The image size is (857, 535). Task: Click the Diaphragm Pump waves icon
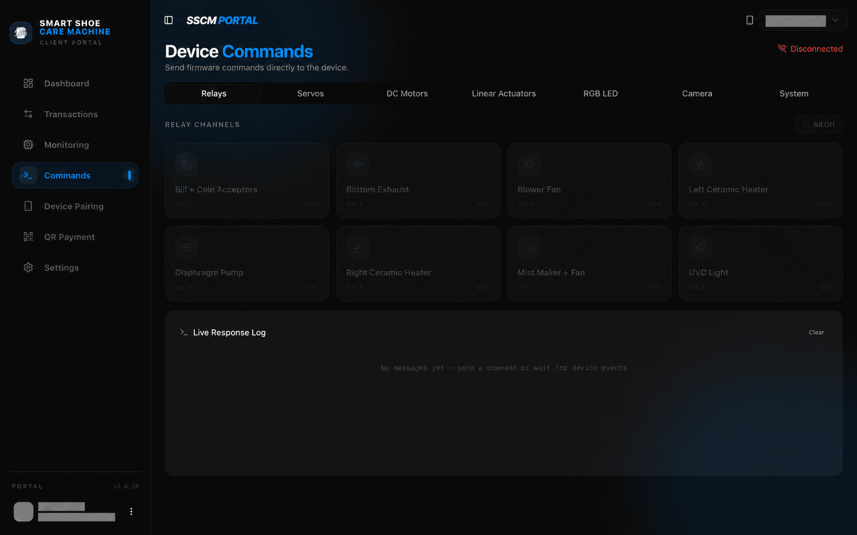(187, 247)
